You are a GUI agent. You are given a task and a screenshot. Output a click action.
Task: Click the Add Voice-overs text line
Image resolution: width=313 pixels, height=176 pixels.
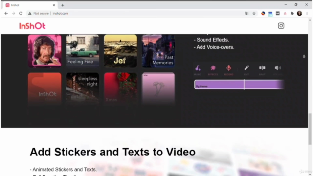[x=214, y=47]
